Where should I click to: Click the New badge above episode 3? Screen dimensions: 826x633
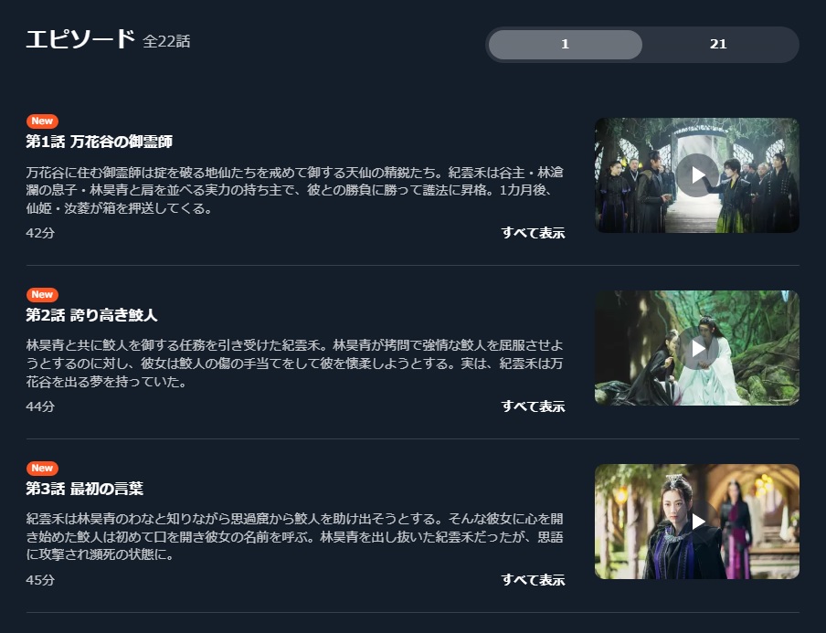tap(42, 468)
